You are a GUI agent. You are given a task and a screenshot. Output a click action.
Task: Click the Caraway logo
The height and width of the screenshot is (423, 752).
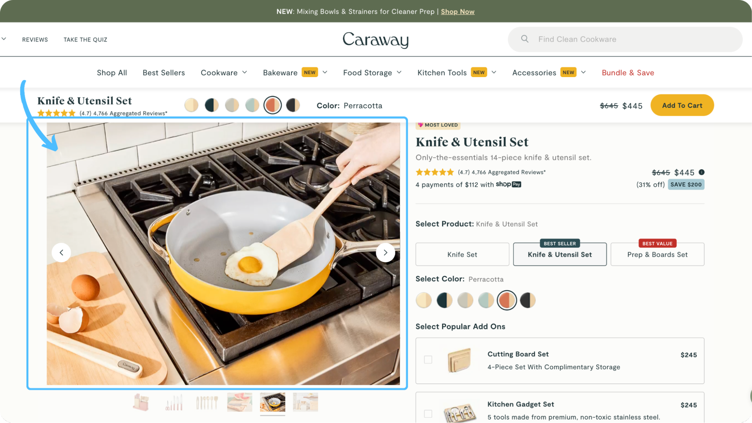[375, 40]
